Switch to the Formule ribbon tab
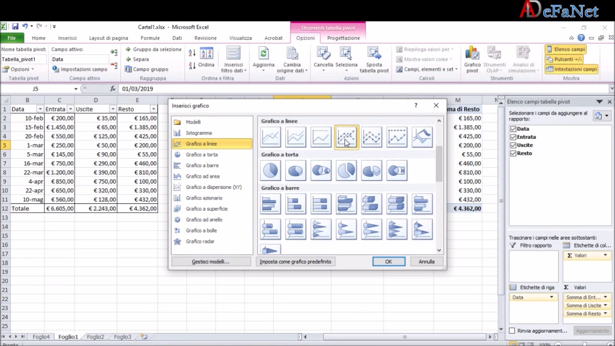 (150, 38)
